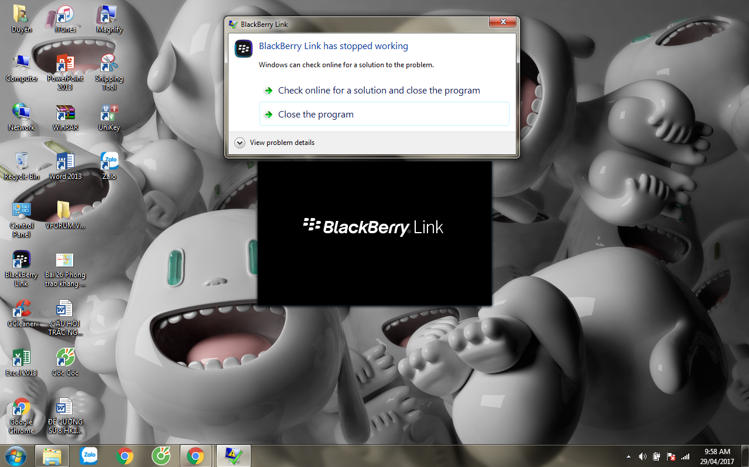The height and width of the screenshot is (467, 749).
Task: Open the Snipping Tool shortcut
Action: (109, 72)
